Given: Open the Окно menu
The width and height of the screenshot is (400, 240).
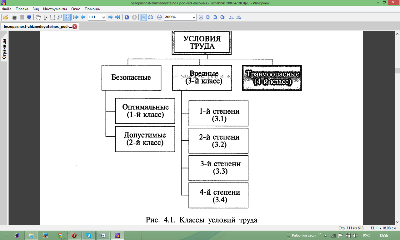Looking at the screenshot, I should [x=76, y=9].
